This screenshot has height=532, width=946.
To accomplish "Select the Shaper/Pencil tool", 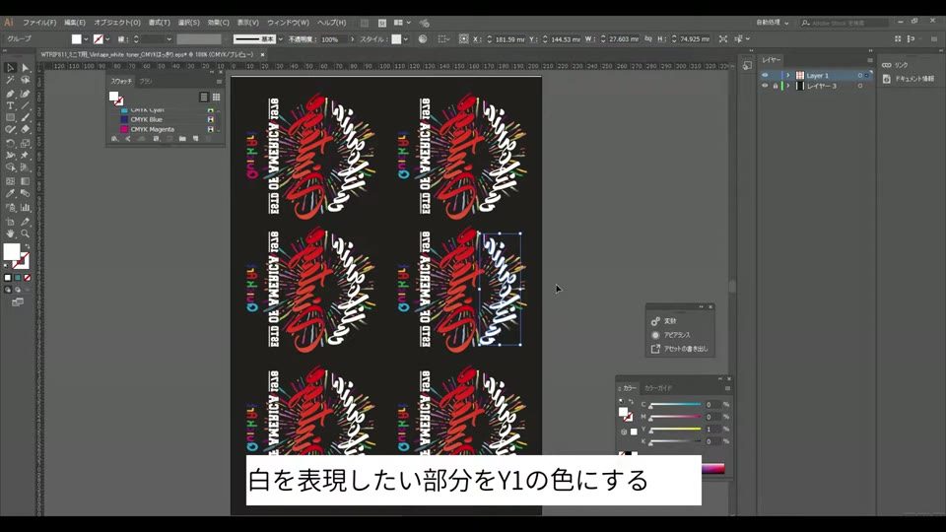I will coord(10,130).
